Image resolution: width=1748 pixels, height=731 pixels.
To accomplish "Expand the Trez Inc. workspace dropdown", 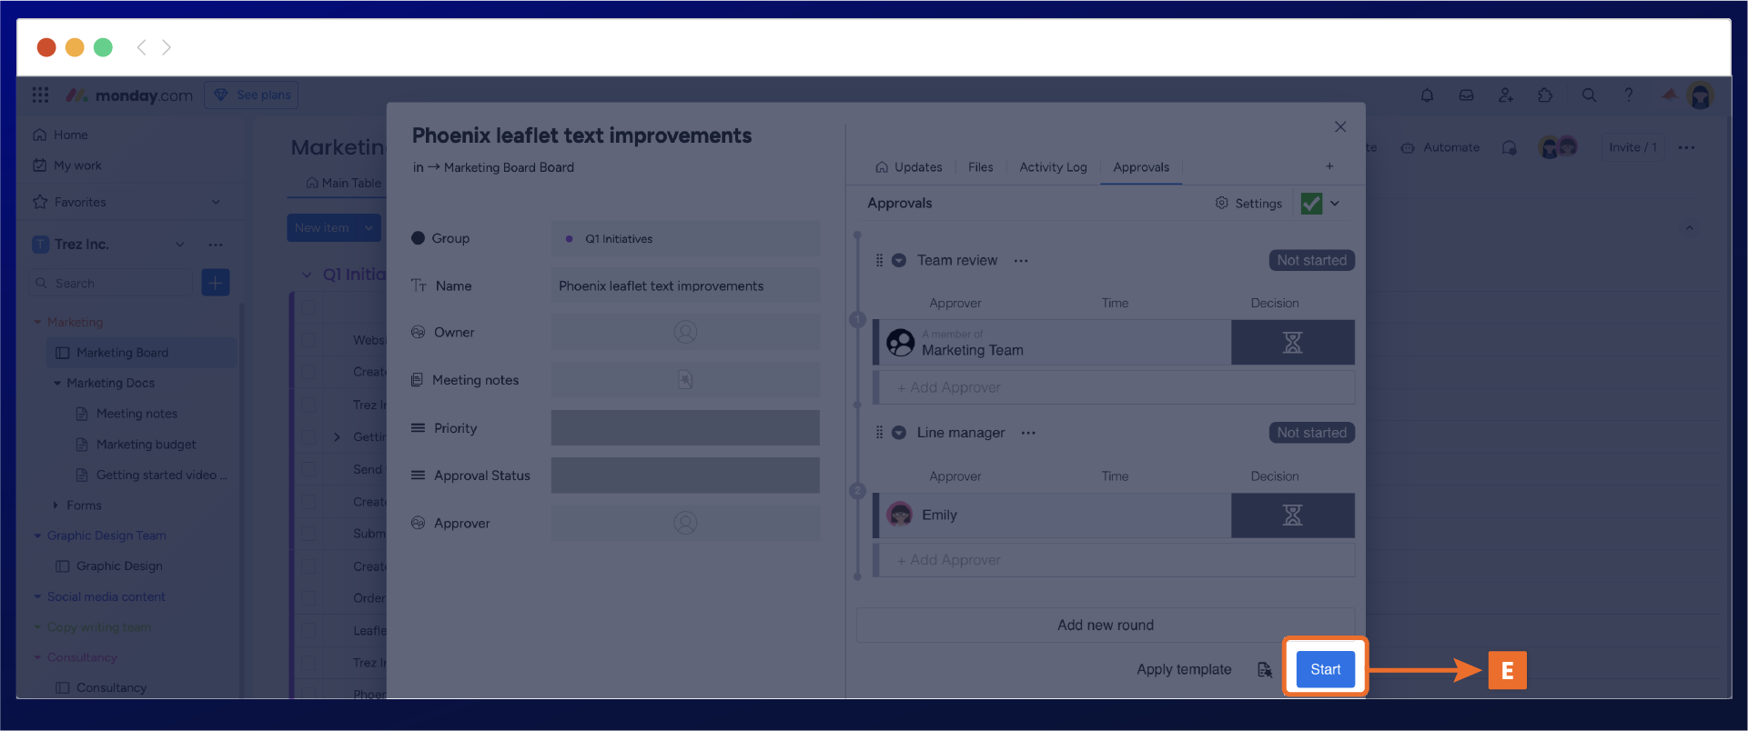I will point(179,245).
